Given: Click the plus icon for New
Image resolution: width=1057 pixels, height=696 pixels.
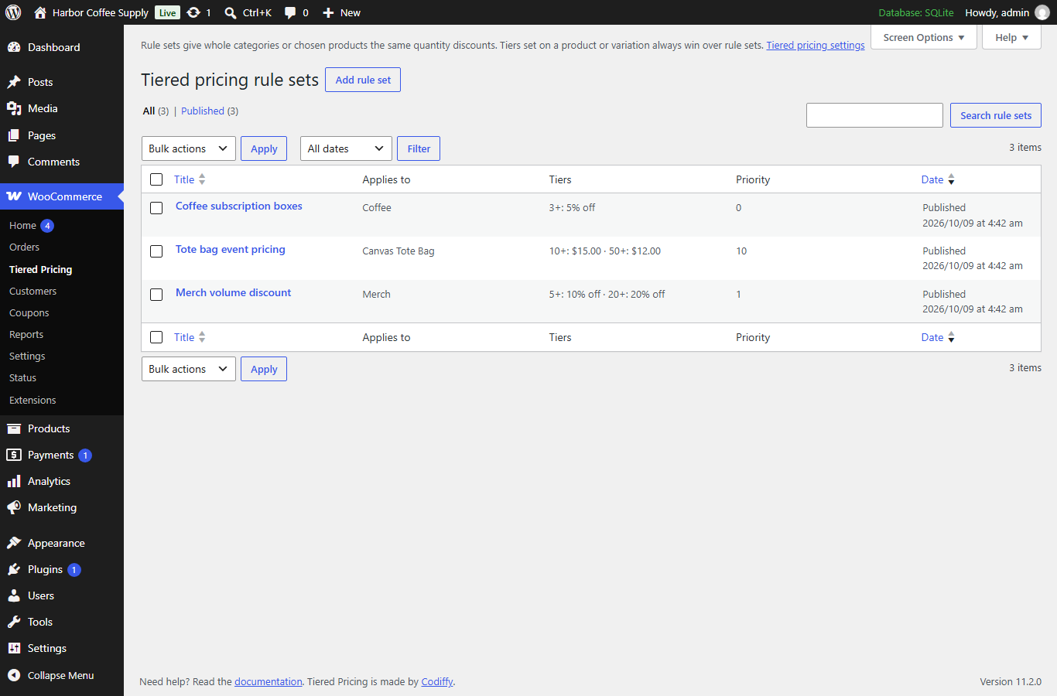Looking at the screenshot, I should click(328, 12).
